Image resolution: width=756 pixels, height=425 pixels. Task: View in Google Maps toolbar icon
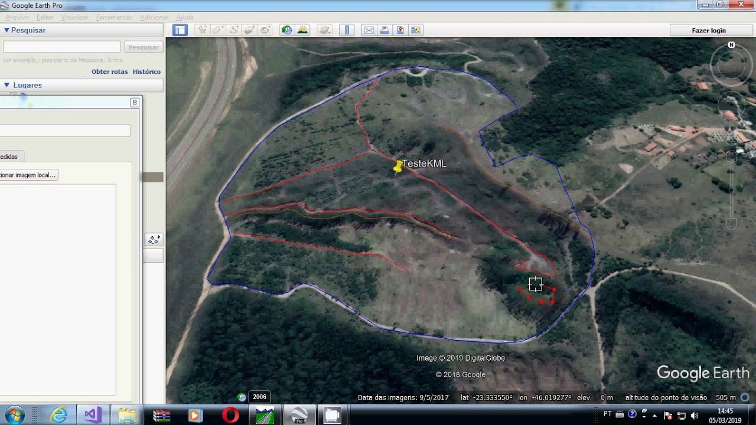416,30
